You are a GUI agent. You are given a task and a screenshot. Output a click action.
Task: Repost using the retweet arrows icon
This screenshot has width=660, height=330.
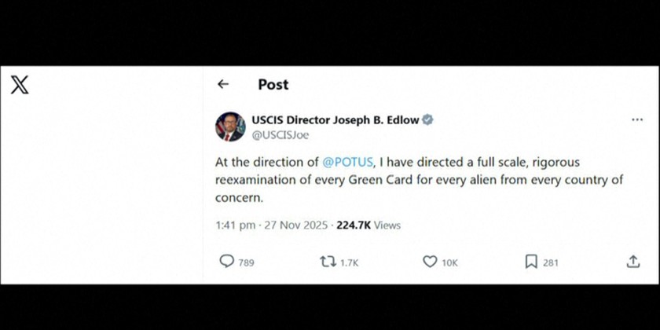[x=326, y=262]
